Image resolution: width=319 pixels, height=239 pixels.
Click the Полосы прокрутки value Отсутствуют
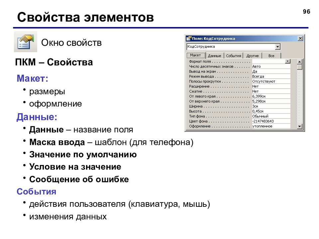point(271,81)
